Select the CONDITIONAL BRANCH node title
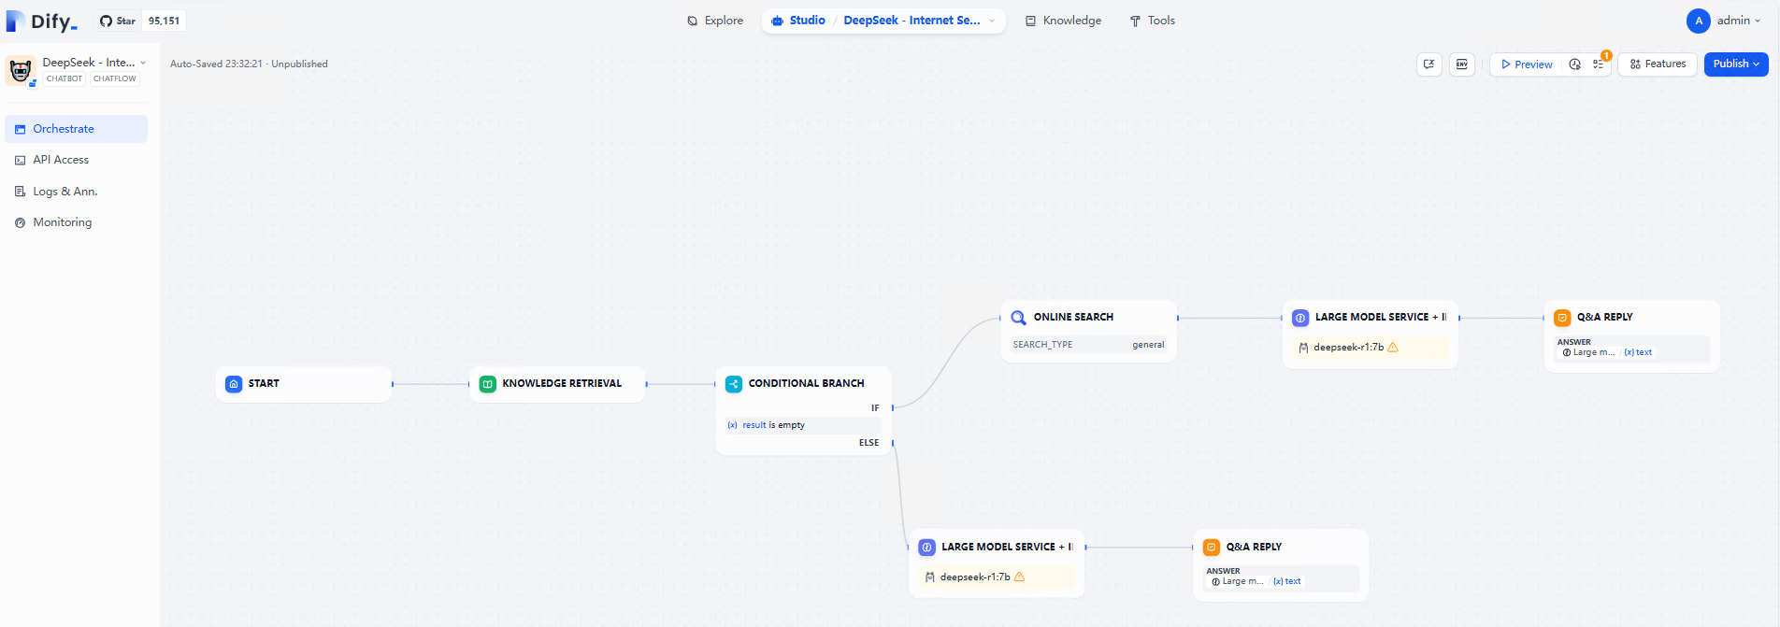The image size is (1780, 627). click(806, 384)
